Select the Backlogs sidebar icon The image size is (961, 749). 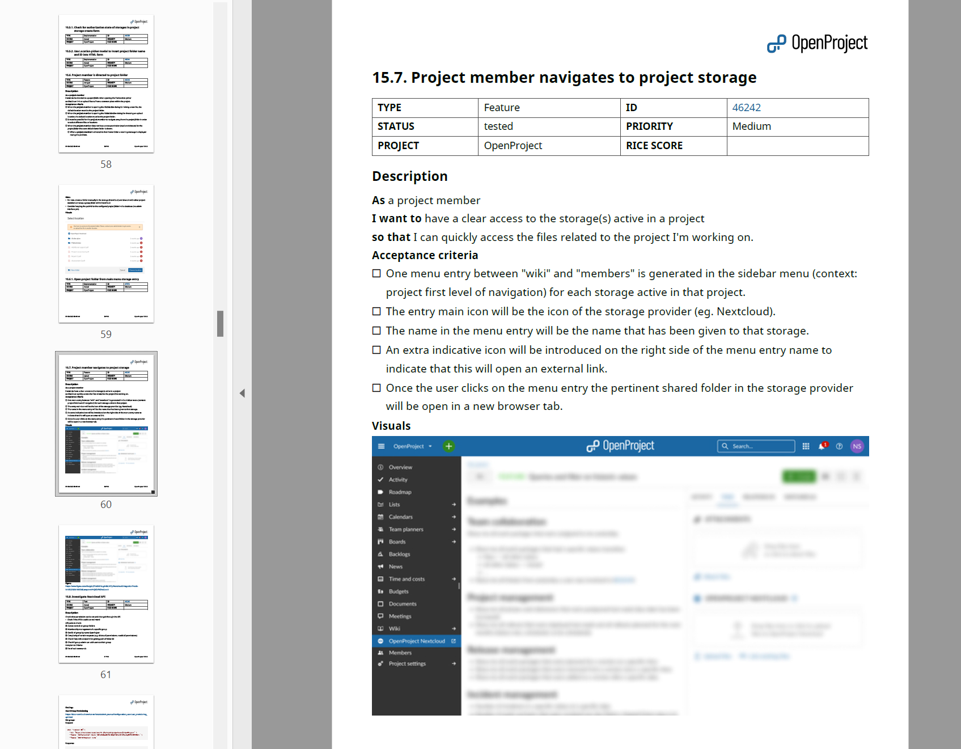tap(381, 554)
